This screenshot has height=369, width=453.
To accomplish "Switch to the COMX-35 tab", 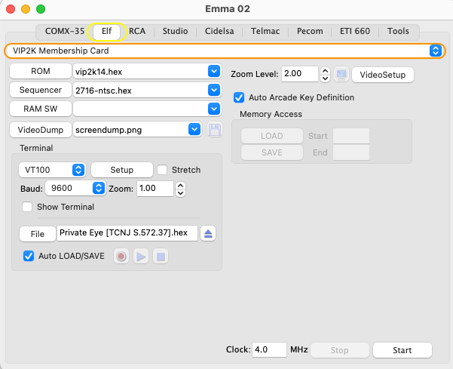I will (65, 31).
